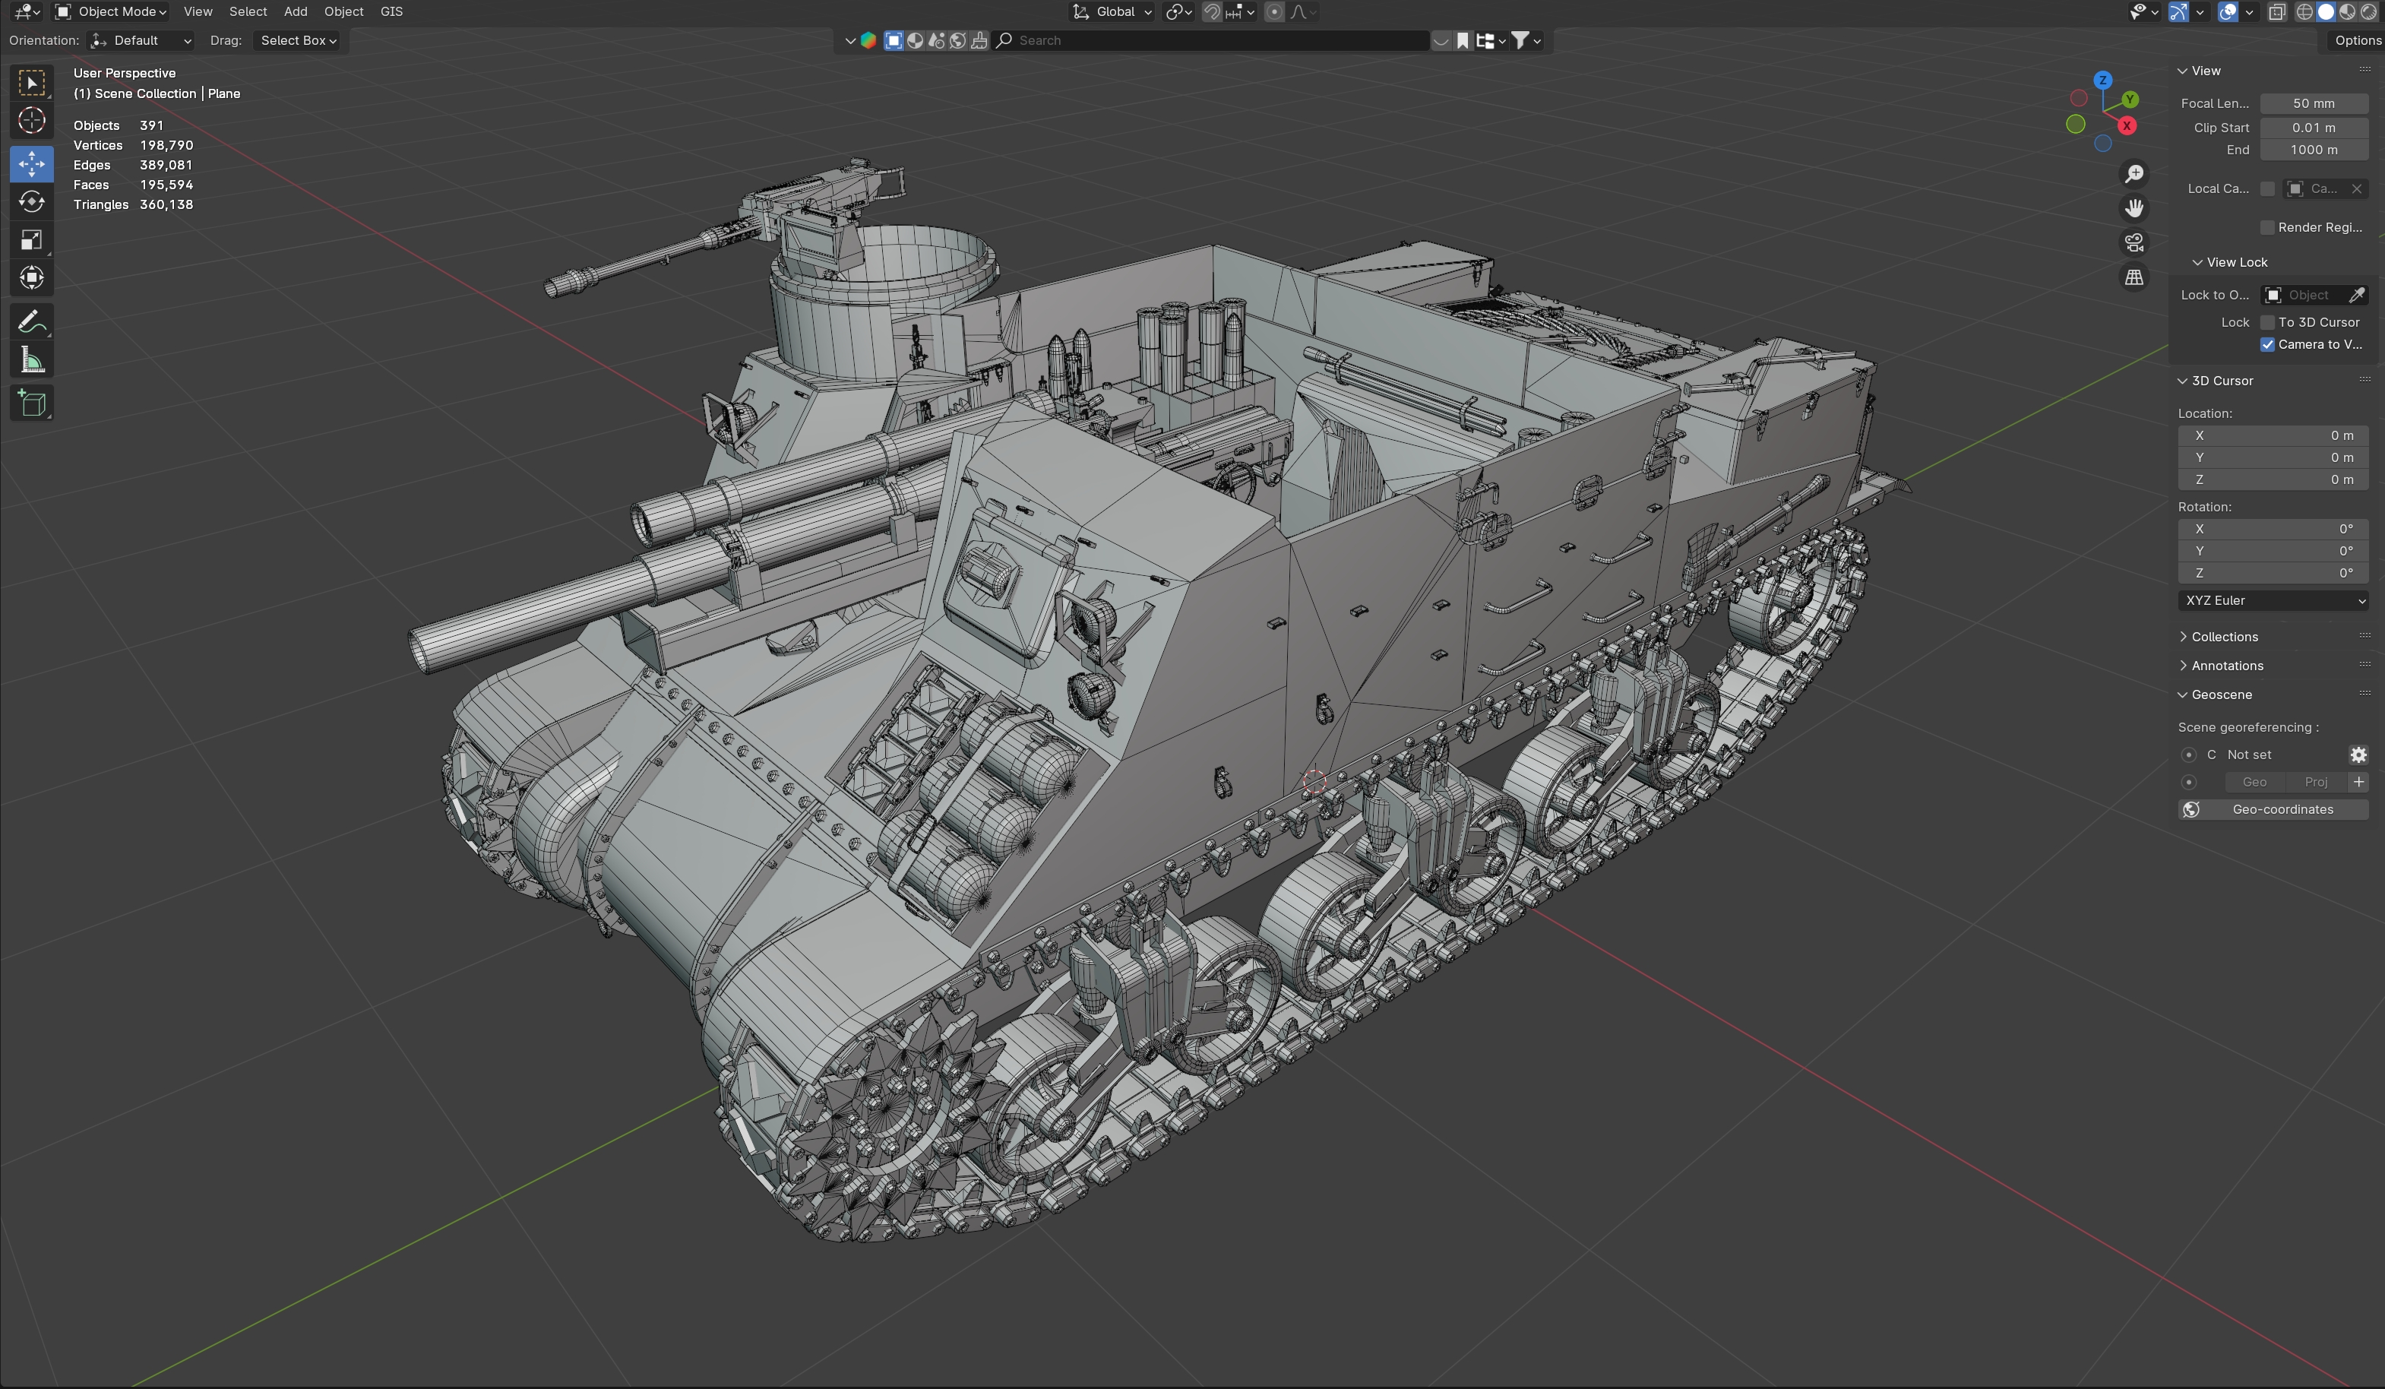Expand the Collections panel
2385x1389 pixels.
(2223, 637)
